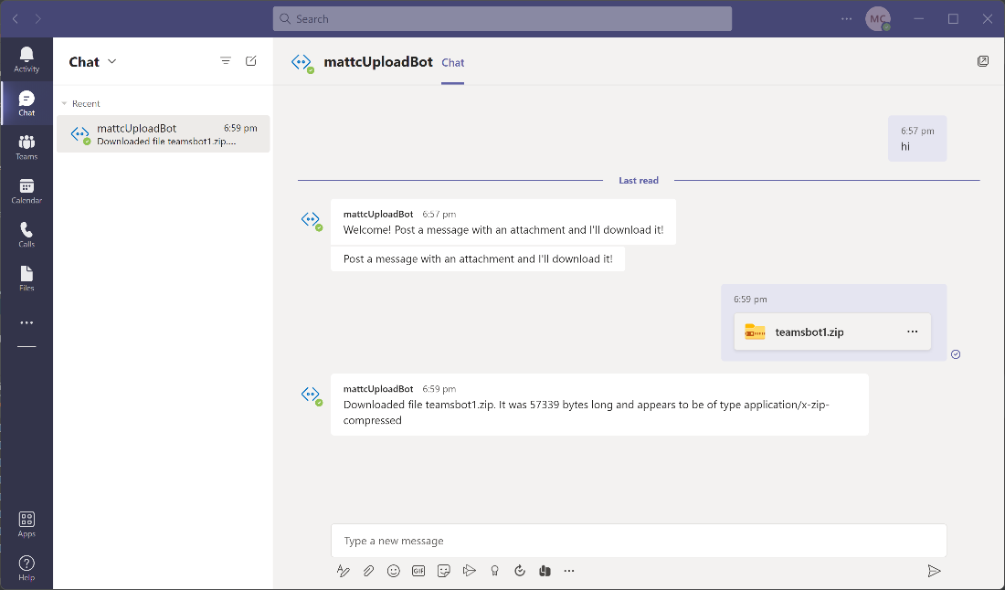Expand the Chat header dropdown
1005x590 pixels.
(112, 61)
